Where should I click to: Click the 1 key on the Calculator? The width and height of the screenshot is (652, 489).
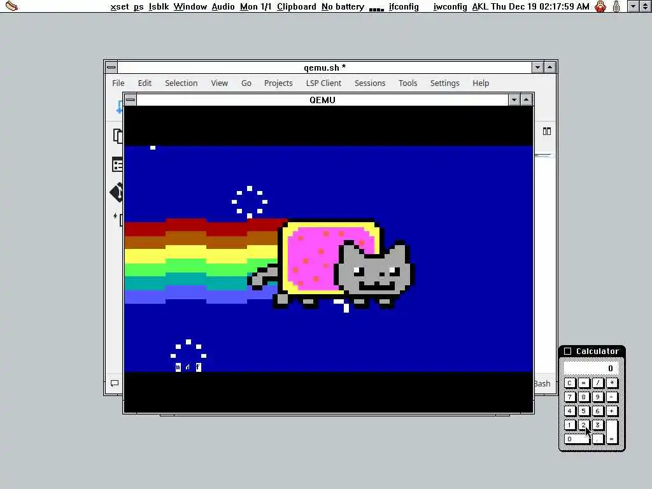point(570,425)
